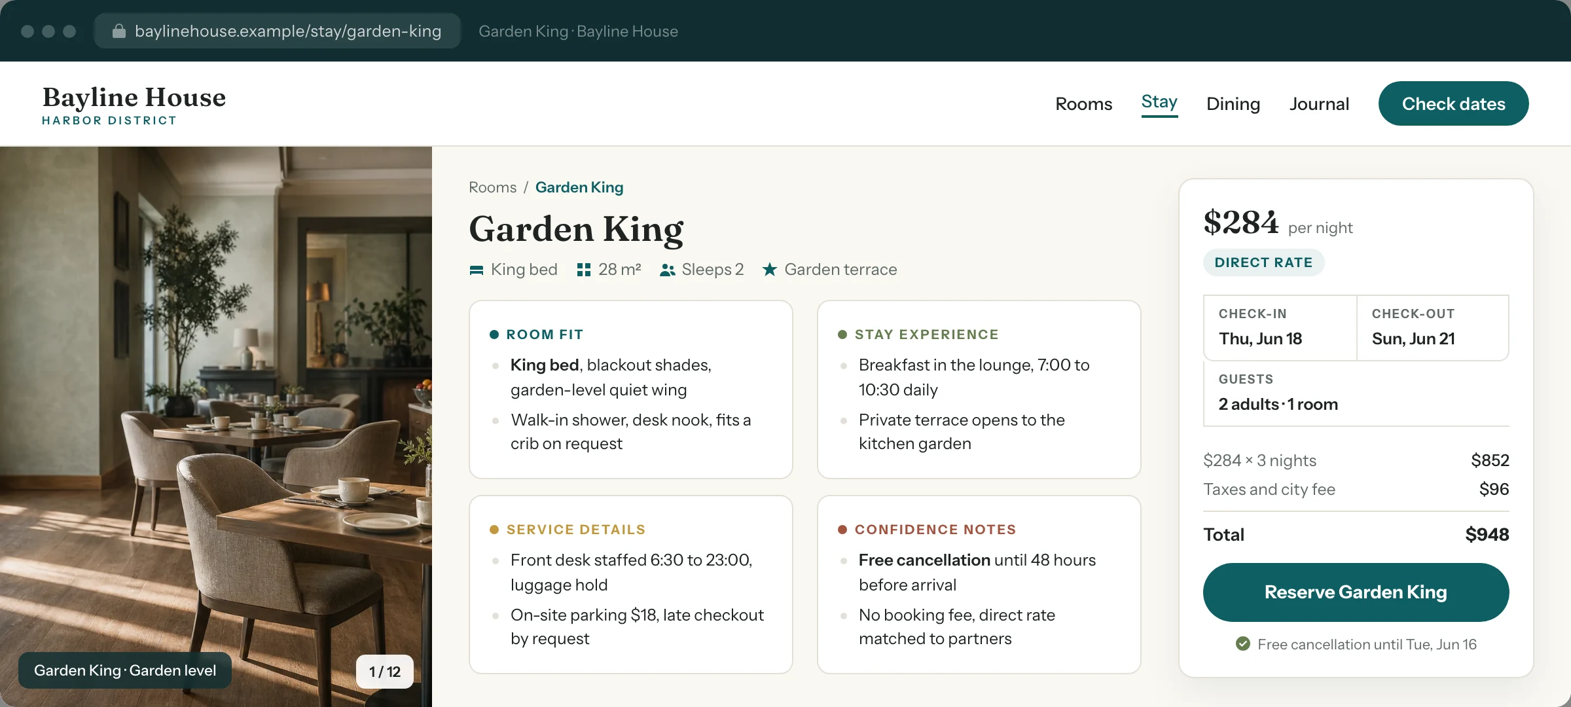Image resolution: width=1571 pixels, height=707 pixels.
Task: Click the Garden King page heading
Action: (x=576, y=229)
